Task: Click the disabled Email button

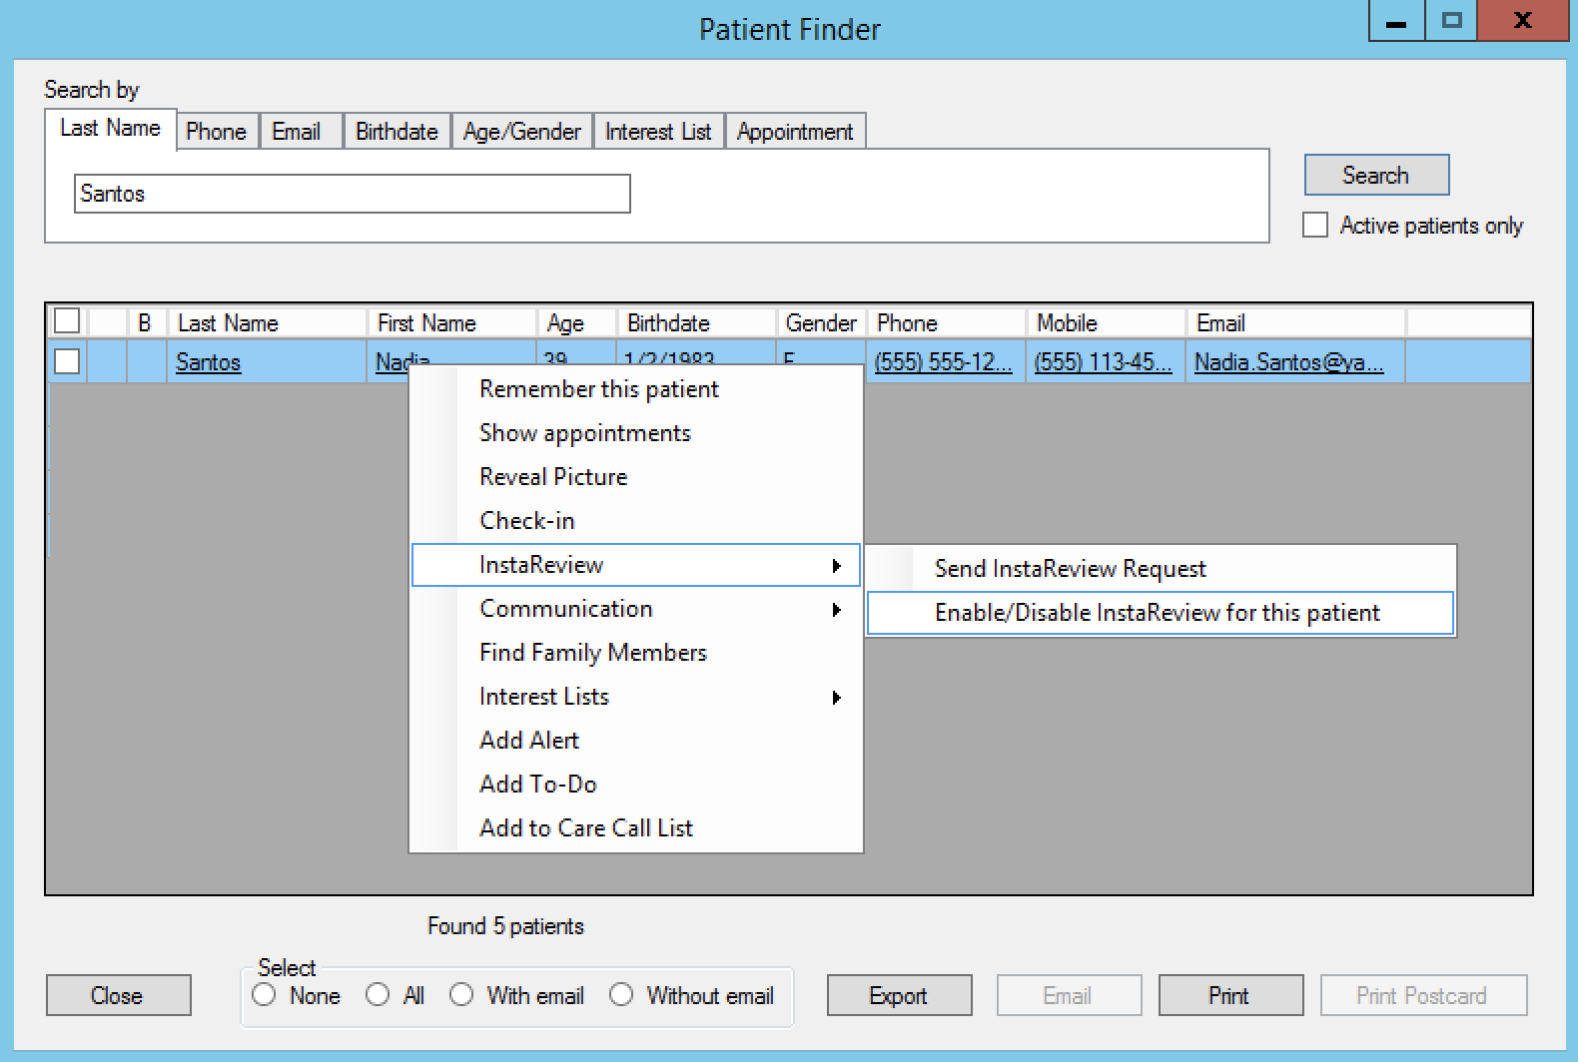Action: tap(1069, 995)
